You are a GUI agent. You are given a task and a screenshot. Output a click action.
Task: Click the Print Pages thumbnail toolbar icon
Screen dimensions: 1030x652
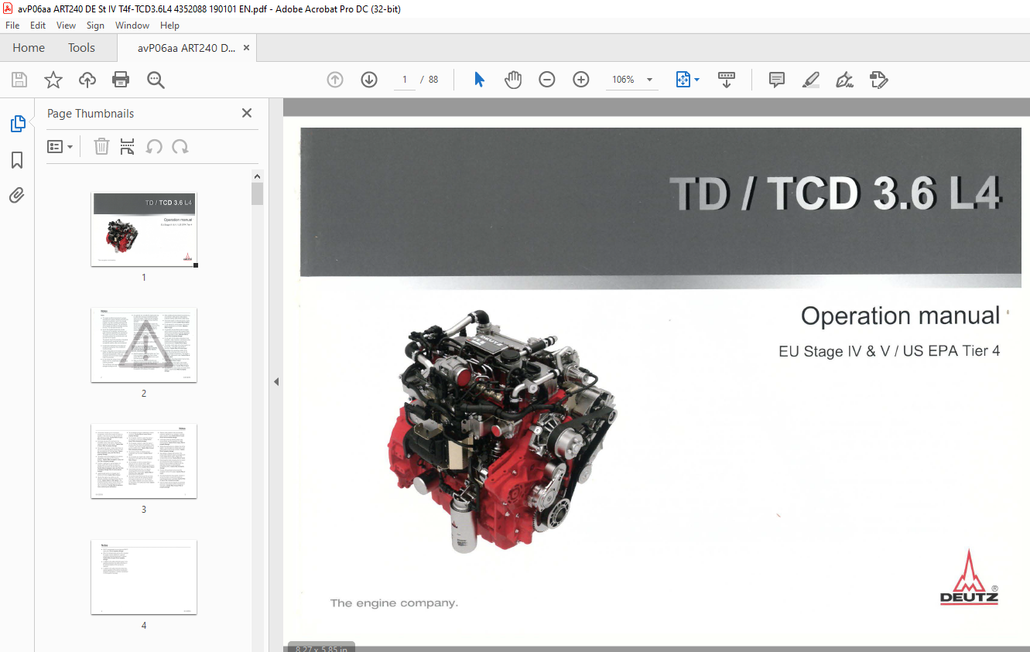(128, 146)
